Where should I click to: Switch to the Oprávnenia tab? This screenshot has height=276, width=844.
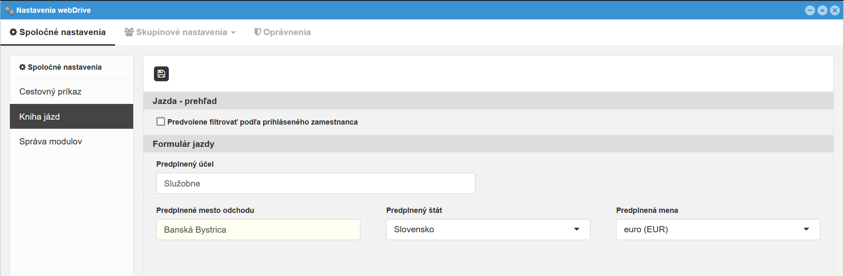click(283, 32)
